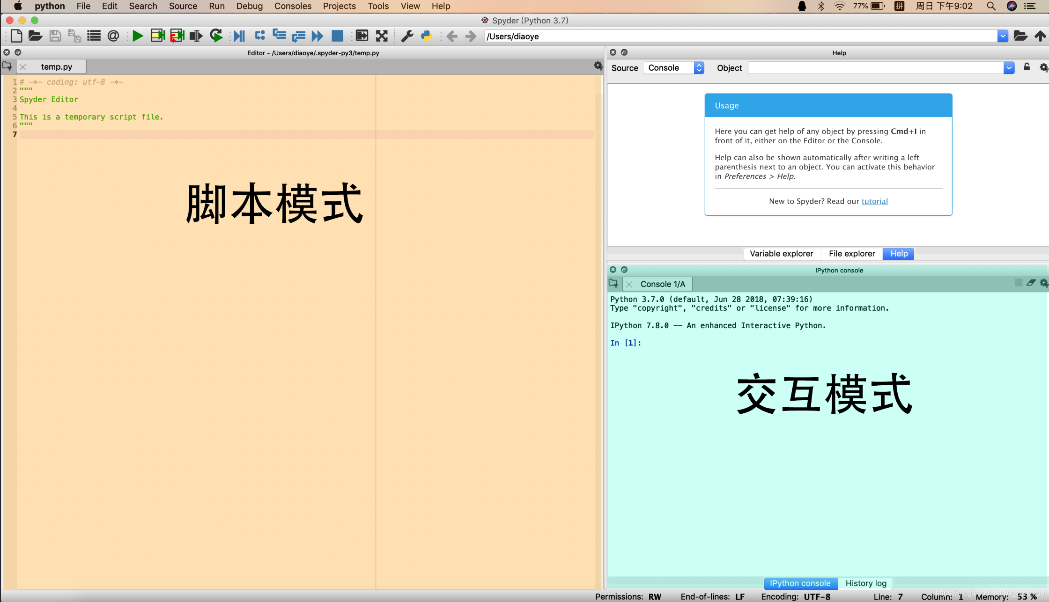Open the macOS notification center icon
This screenshot has height=602, width=1049.
pyautogui.click(x=1030, y=6)
